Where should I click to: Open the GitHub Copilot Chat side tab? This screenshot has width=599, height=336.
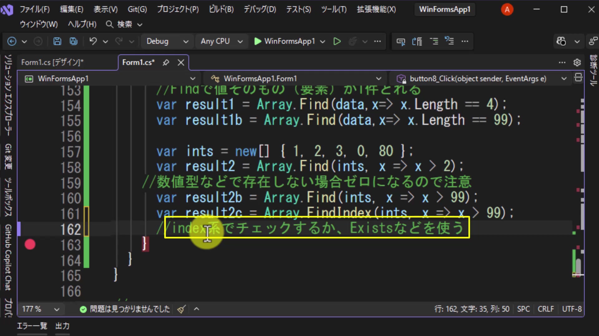(x=8, y=257)
